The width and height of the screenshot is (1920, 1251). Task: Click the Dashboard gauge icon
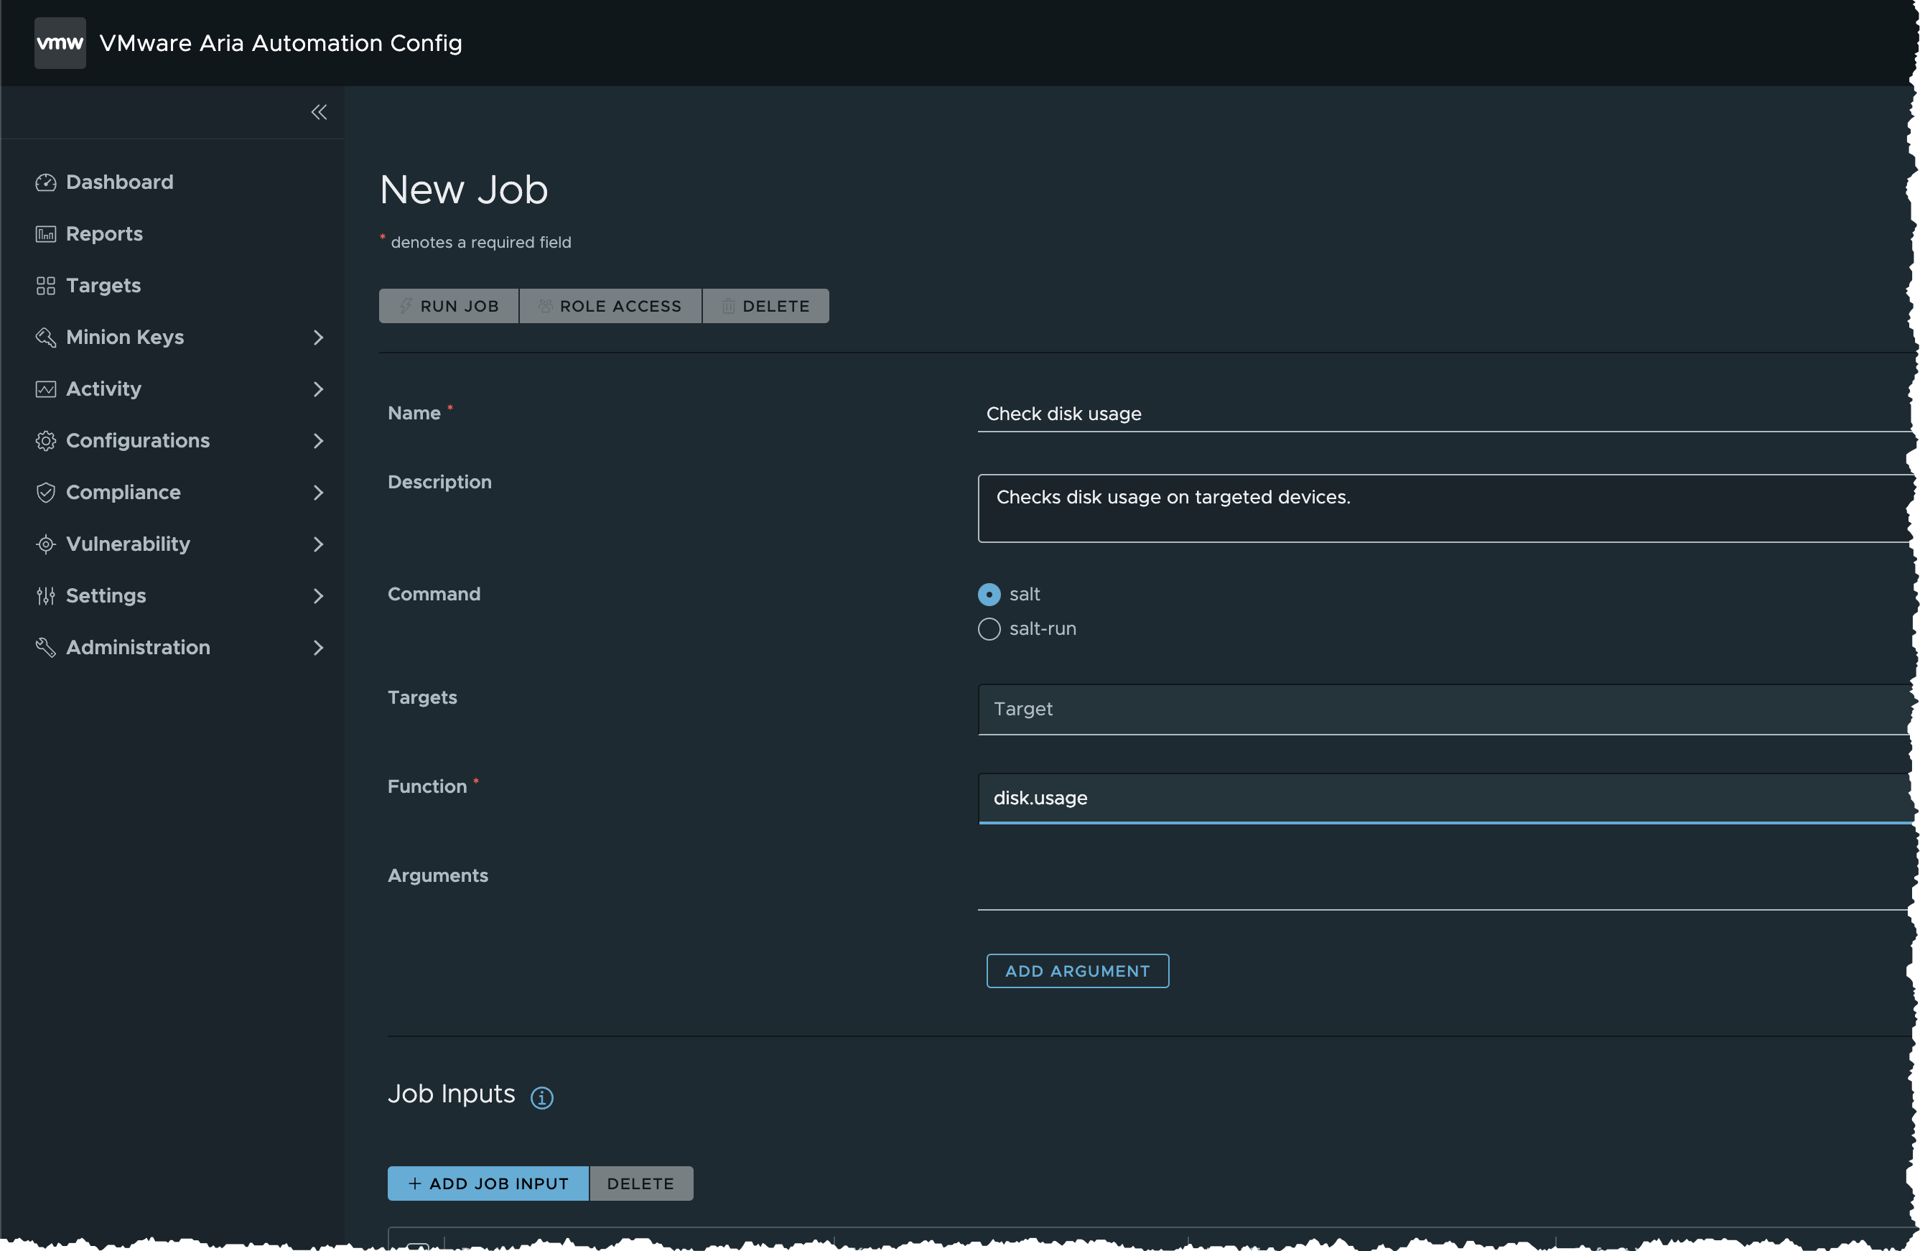[x=46, y=182]
